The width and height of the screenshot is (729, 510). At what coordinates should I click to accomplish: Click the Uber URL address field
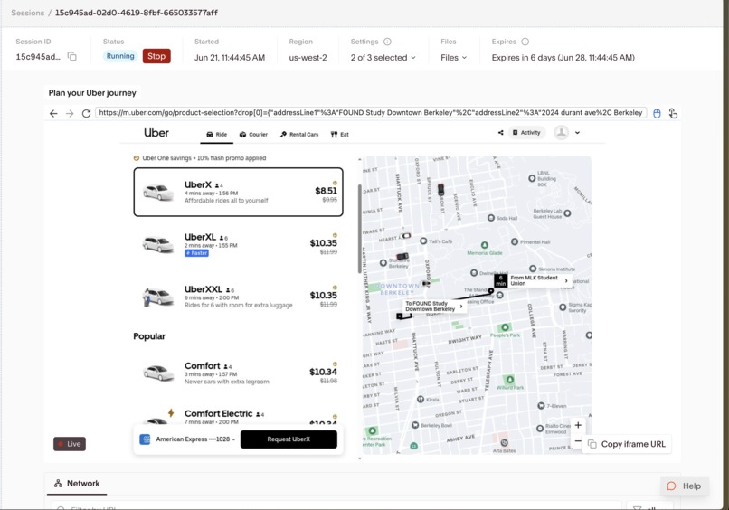371,113
